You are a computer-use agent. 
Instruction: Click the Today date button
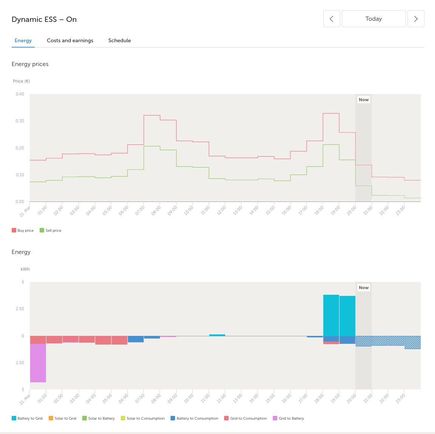[x=374, y=19]
